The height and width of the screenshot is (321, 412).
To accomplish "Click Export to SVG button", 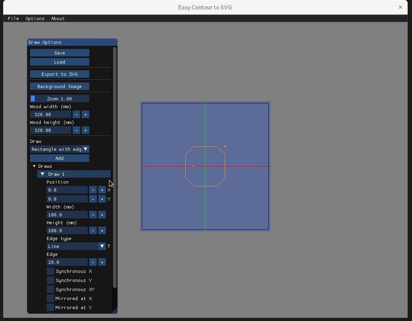I will pos(60,74).
